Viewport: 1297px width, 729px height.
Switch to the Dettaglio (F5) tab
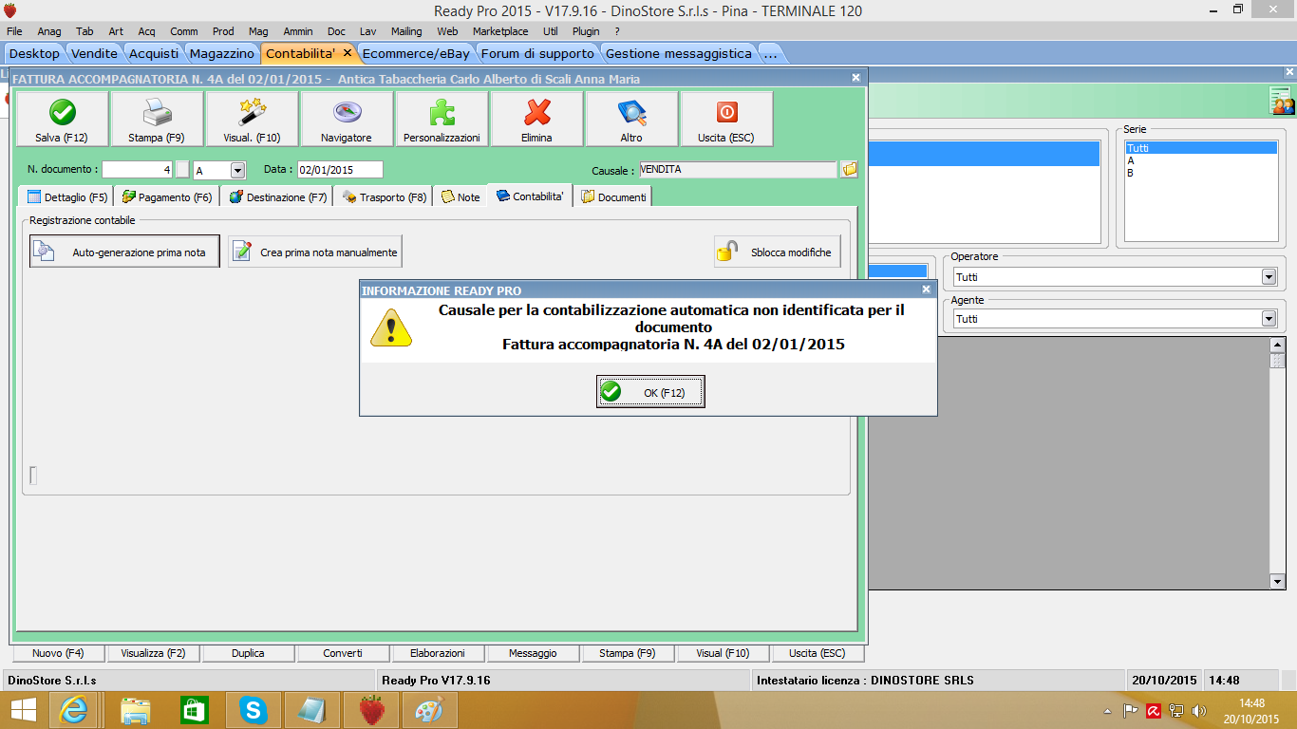(x=66, y=196)
